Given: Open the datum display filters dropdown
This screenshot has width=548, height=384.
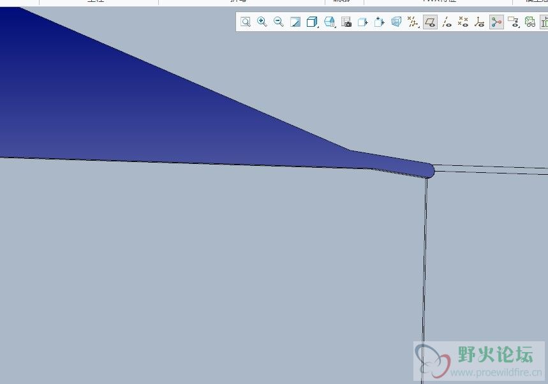Looking at the screenshot, I should point(413,22).
